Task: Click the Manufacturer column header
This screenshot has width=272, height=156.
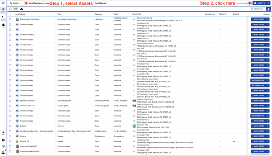Action: pos(210,14)
